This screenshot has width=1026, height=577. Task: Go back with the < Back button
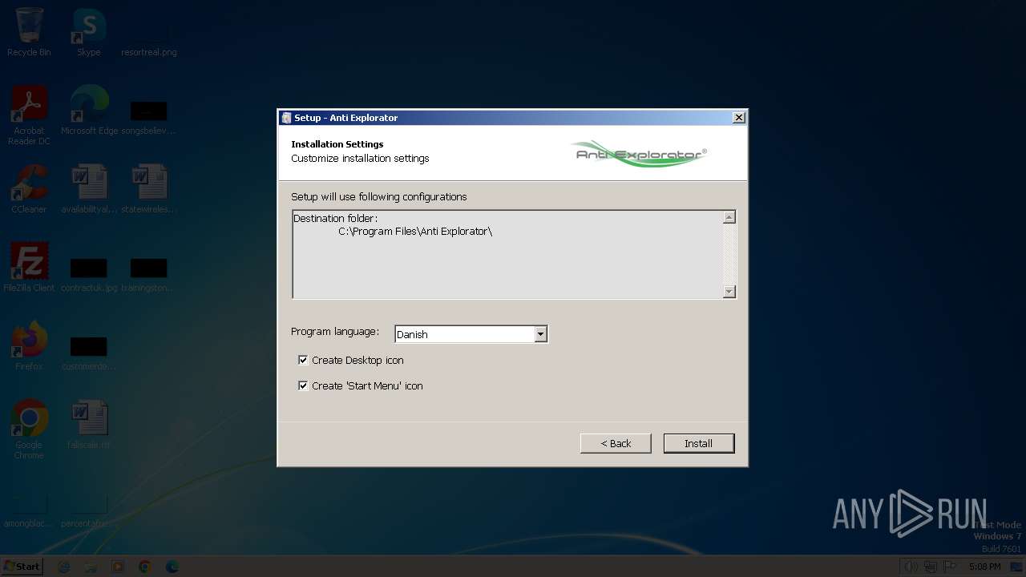coord(616,443)
